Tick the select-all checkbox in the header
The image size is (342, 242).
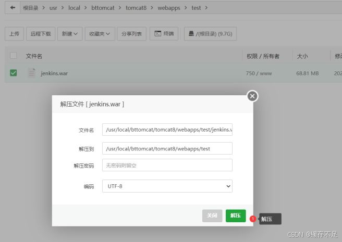click(14, 56)
